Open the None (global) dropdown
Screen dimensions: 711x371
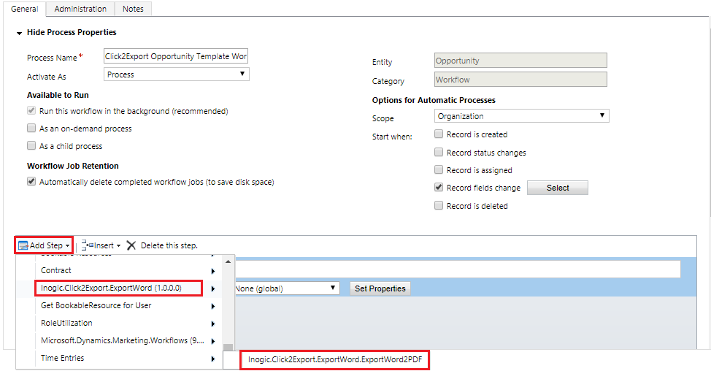[287, 288]
